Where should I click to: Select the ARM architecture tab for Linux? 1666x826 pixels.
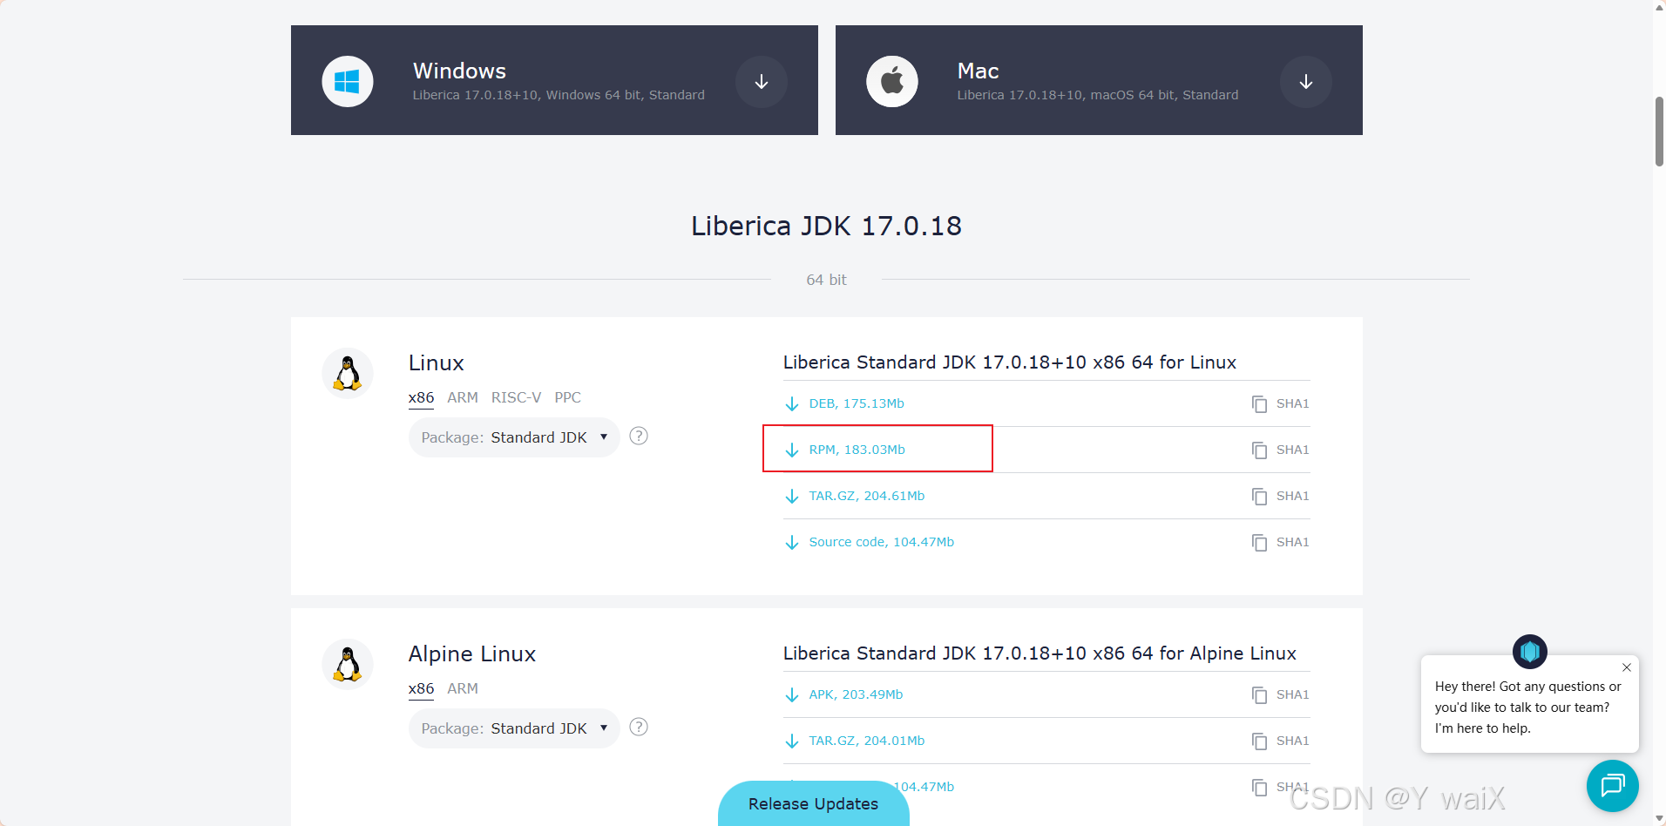(x=463, y=397)
